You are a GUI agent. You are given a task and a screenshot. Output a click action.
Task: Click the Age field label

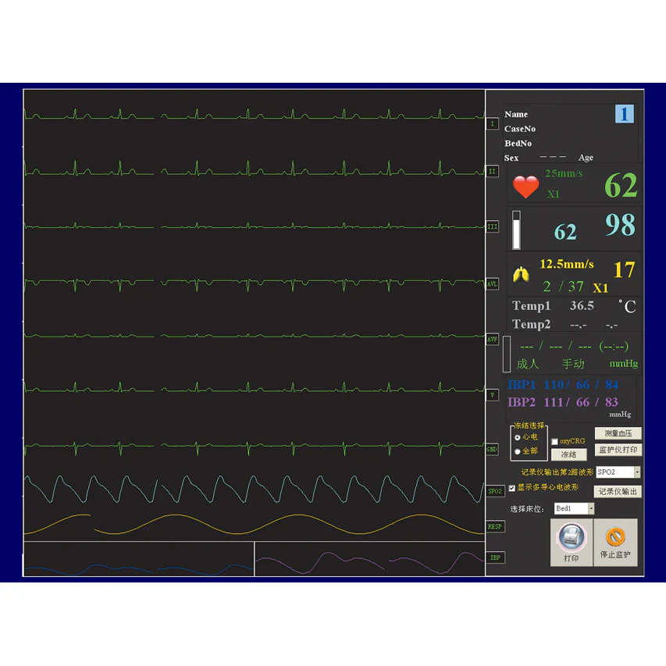(x=586, y=158)
